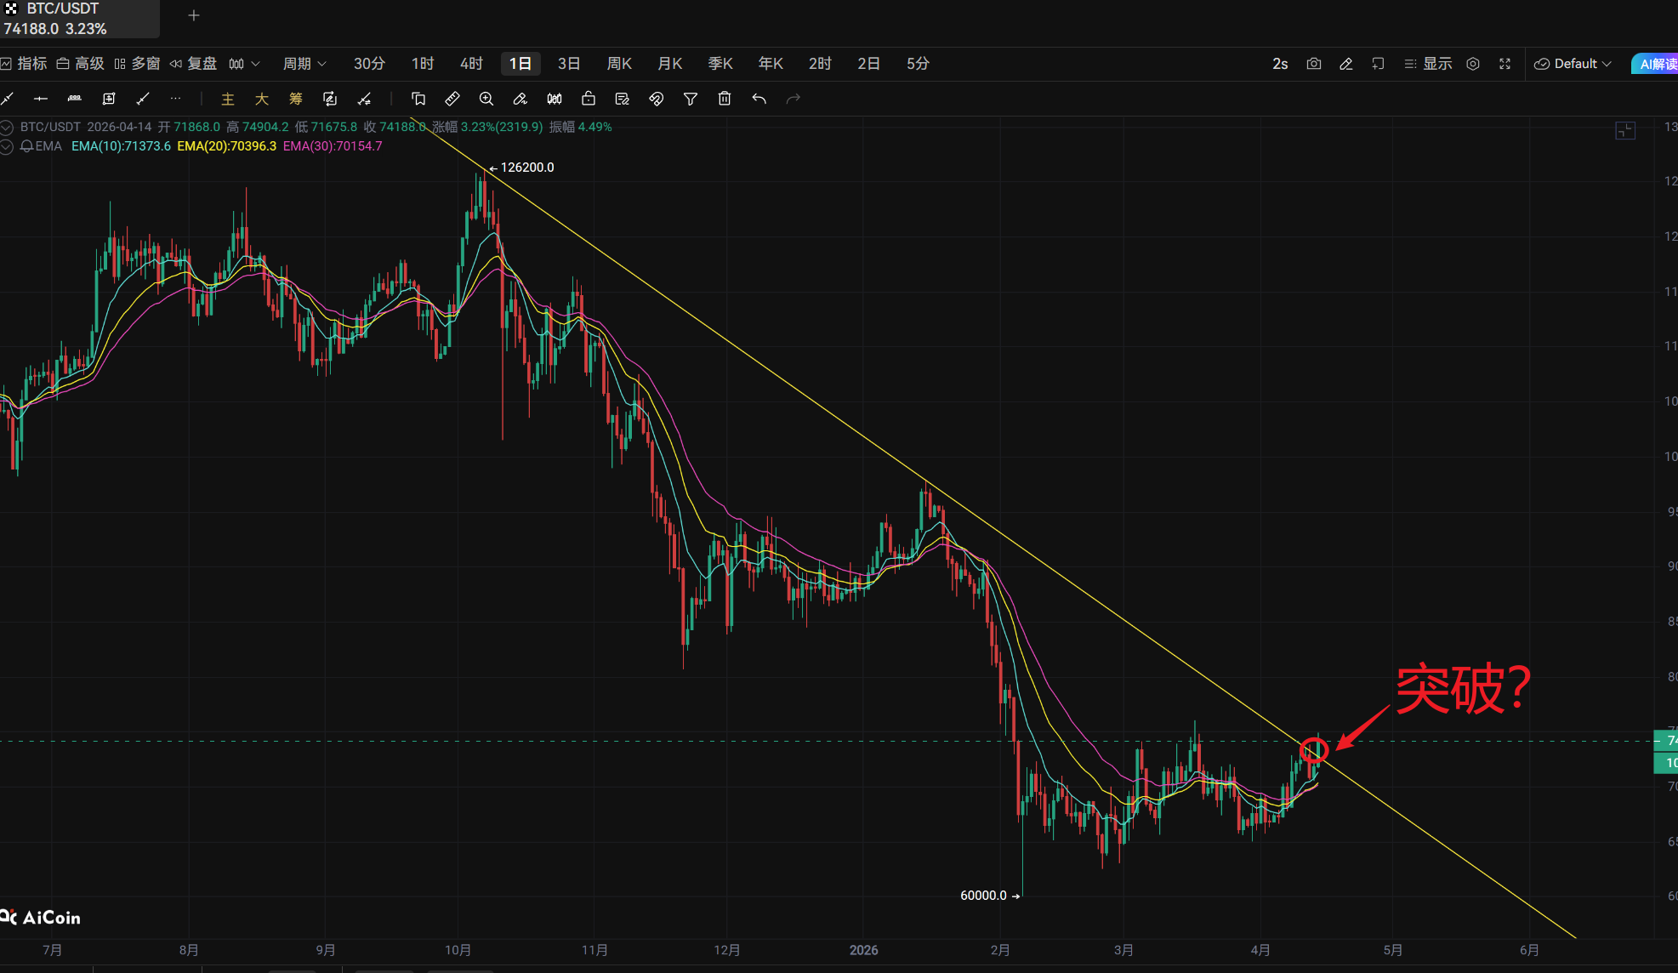Viewport: 1678px width, 973px height.
Task: Click the zoom-in magnifier tool
Action: click(x=486, y=99)
